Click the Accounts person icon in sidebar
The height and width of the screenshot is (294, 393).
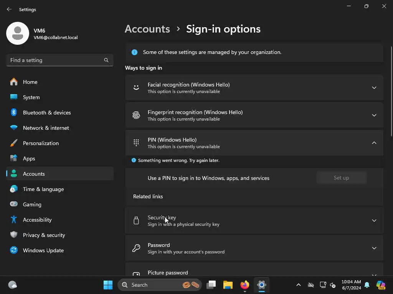tap(14, 173)
